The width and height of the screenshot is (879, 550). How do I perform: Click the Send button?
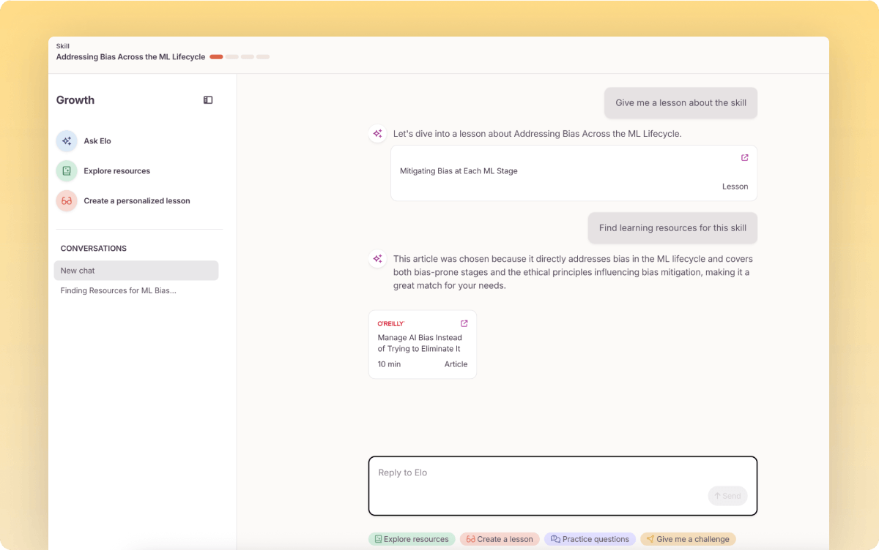[x=727, y=496]
